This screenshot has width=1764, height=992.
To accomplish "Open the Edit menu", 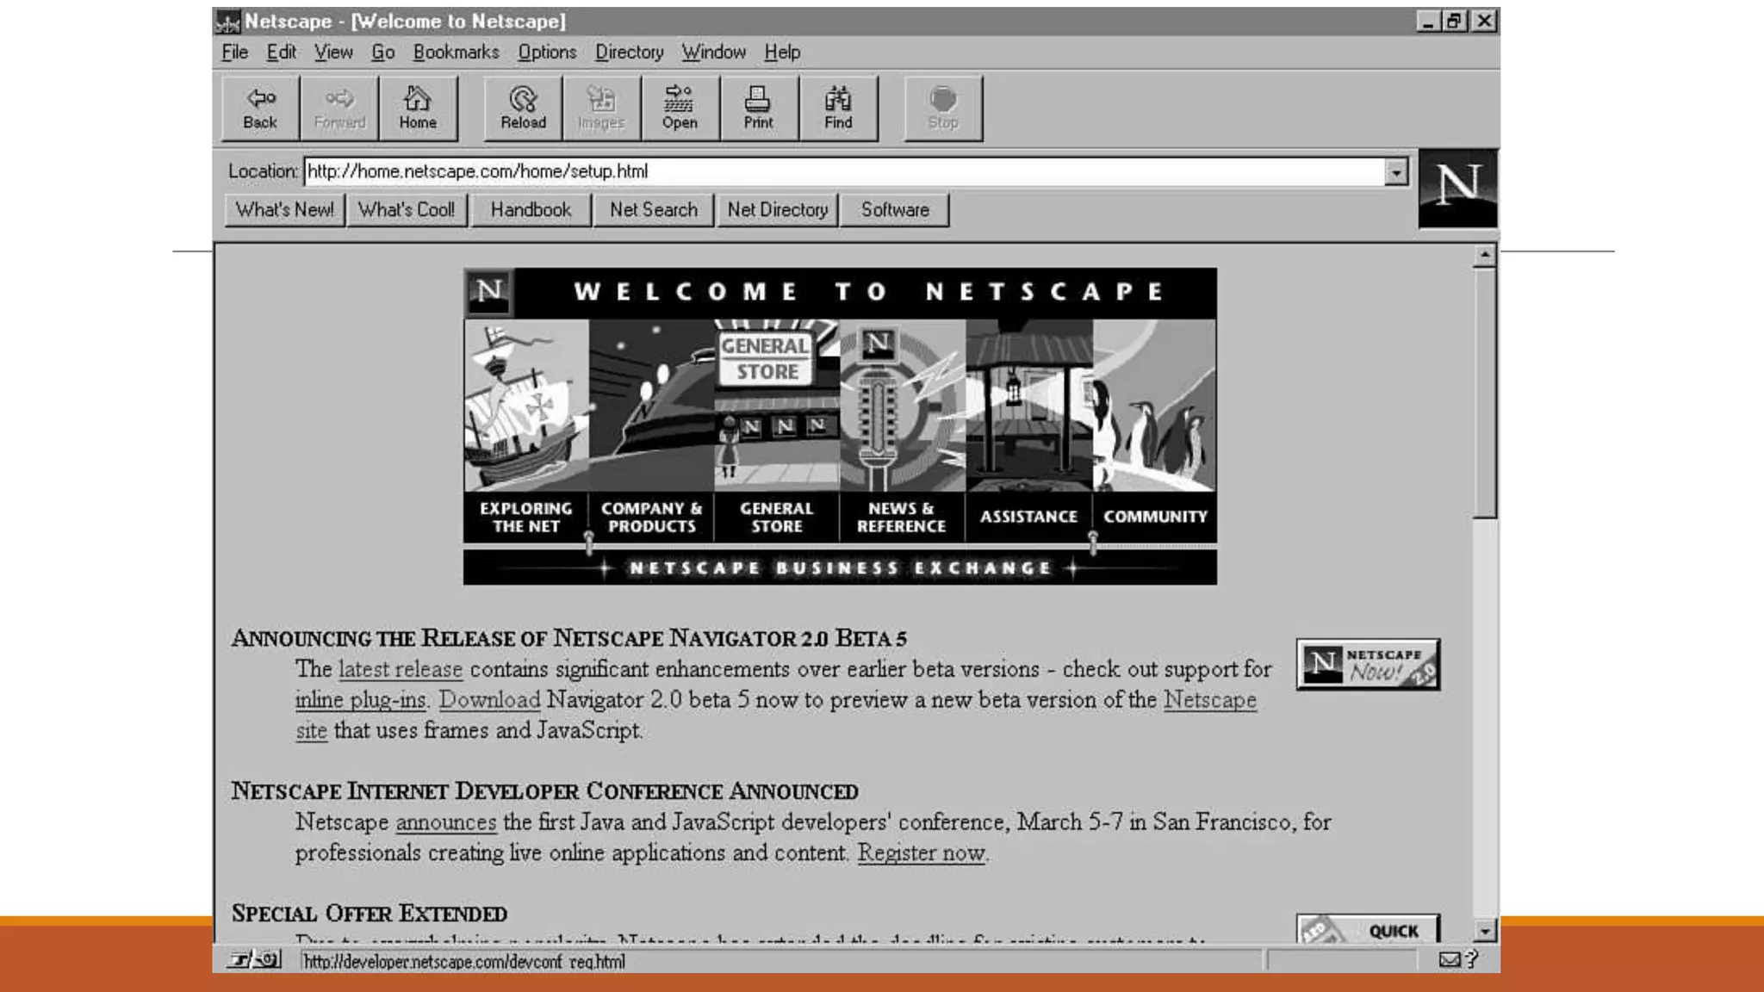I will coord(281,53).
